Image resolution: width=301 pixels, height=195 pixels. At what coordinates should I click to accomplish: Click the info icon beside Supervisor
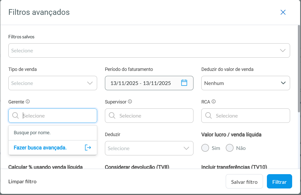(130, 102)
